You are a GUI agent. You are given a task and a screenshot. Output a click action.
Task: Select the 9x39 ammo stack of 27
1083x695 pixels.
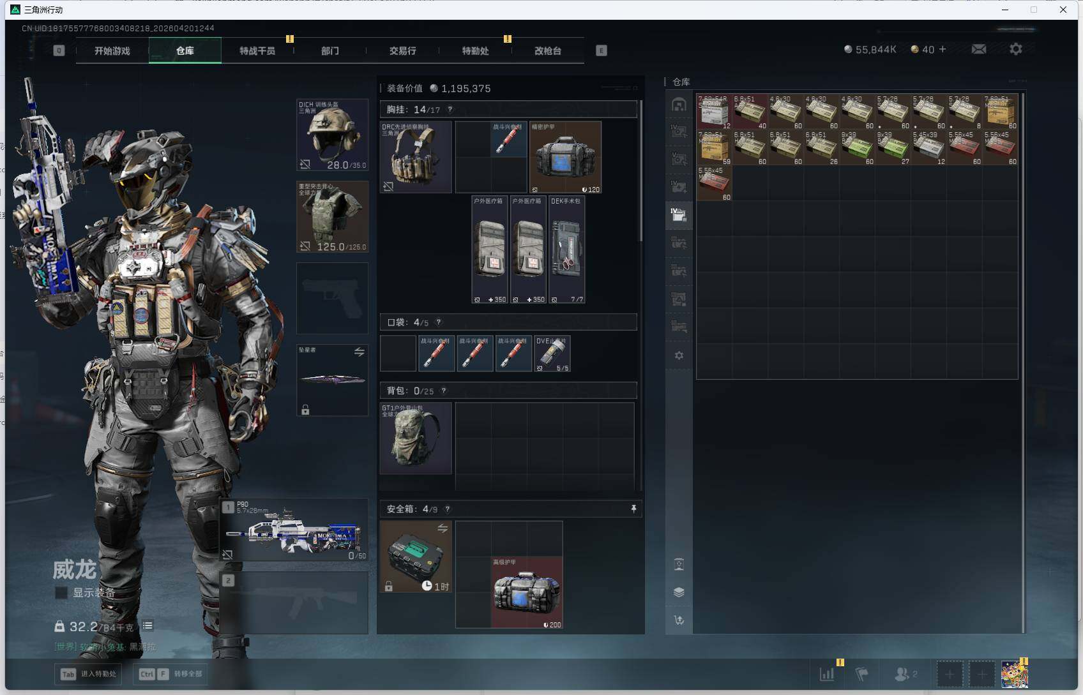click(x=893, y=147)
